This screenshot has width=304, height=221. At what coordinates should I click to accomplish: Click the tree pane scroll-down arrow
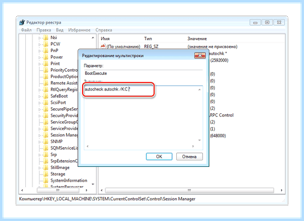(x=93, y=184)
